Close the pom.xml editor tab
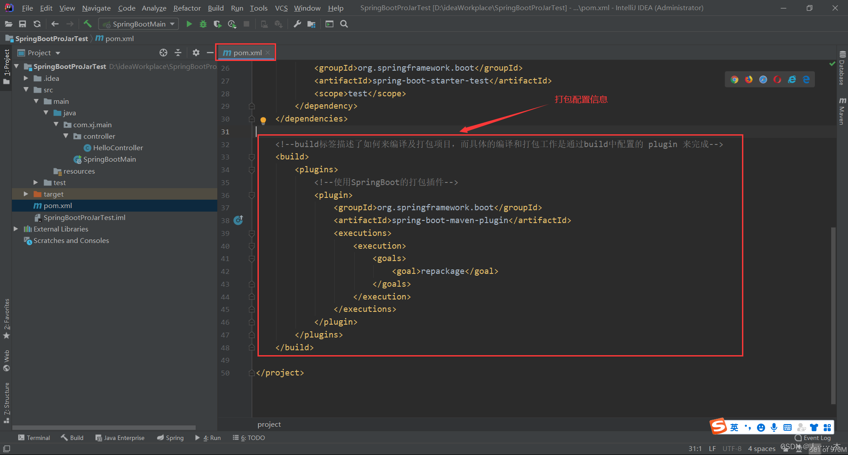The image size is (848, 455). click(x=268, y=53)
